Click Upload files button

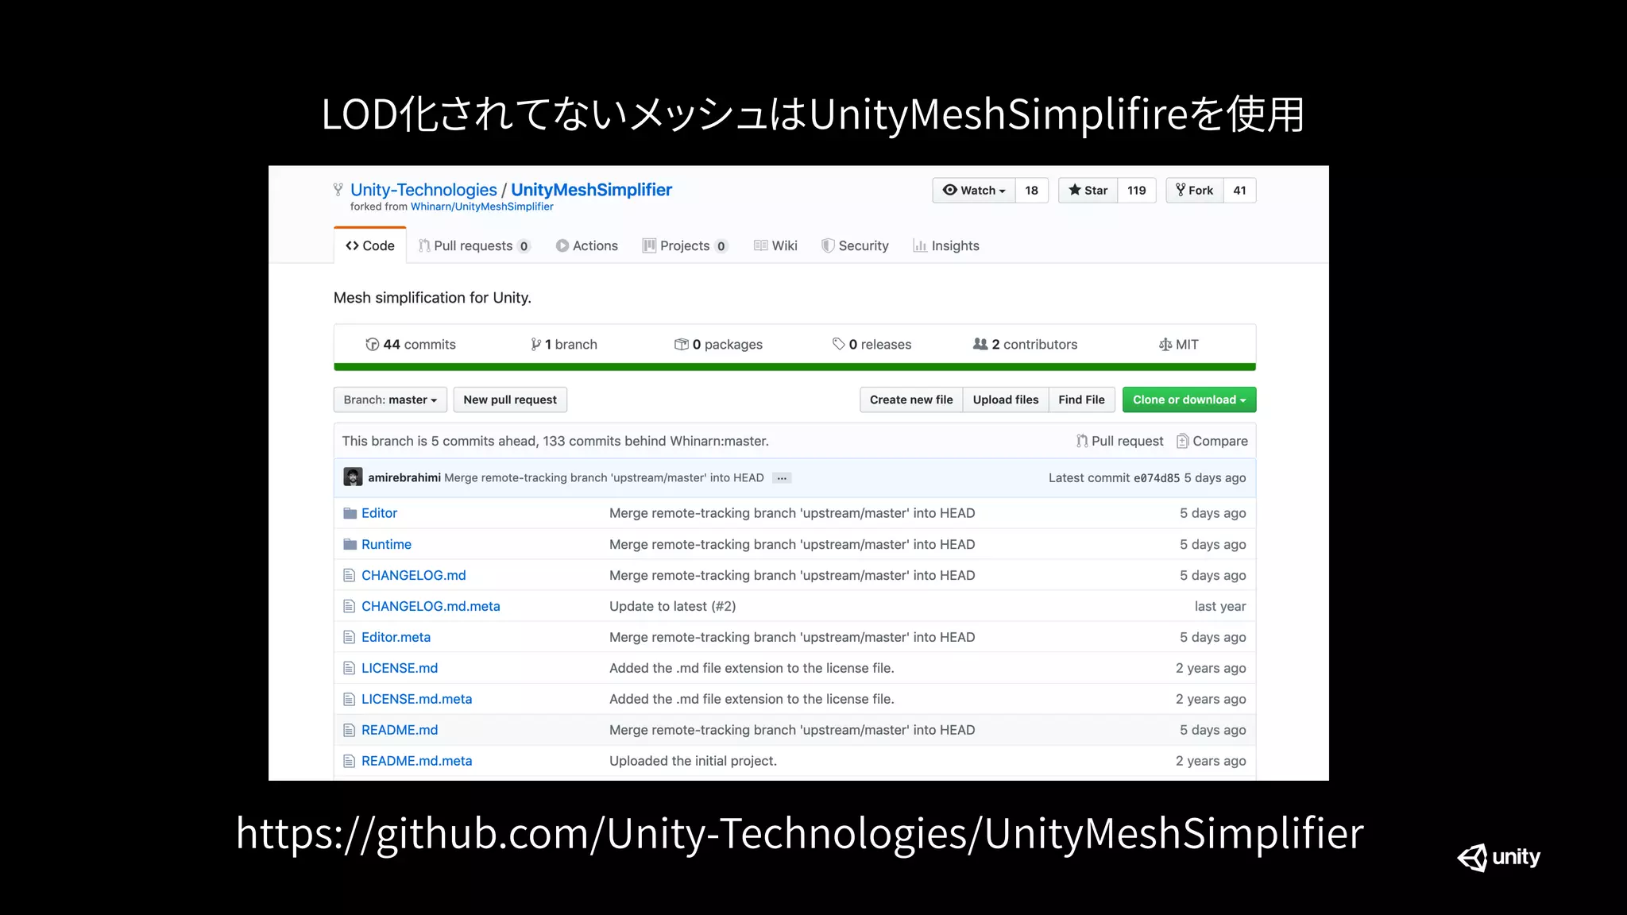click(x=1006, y=400)
